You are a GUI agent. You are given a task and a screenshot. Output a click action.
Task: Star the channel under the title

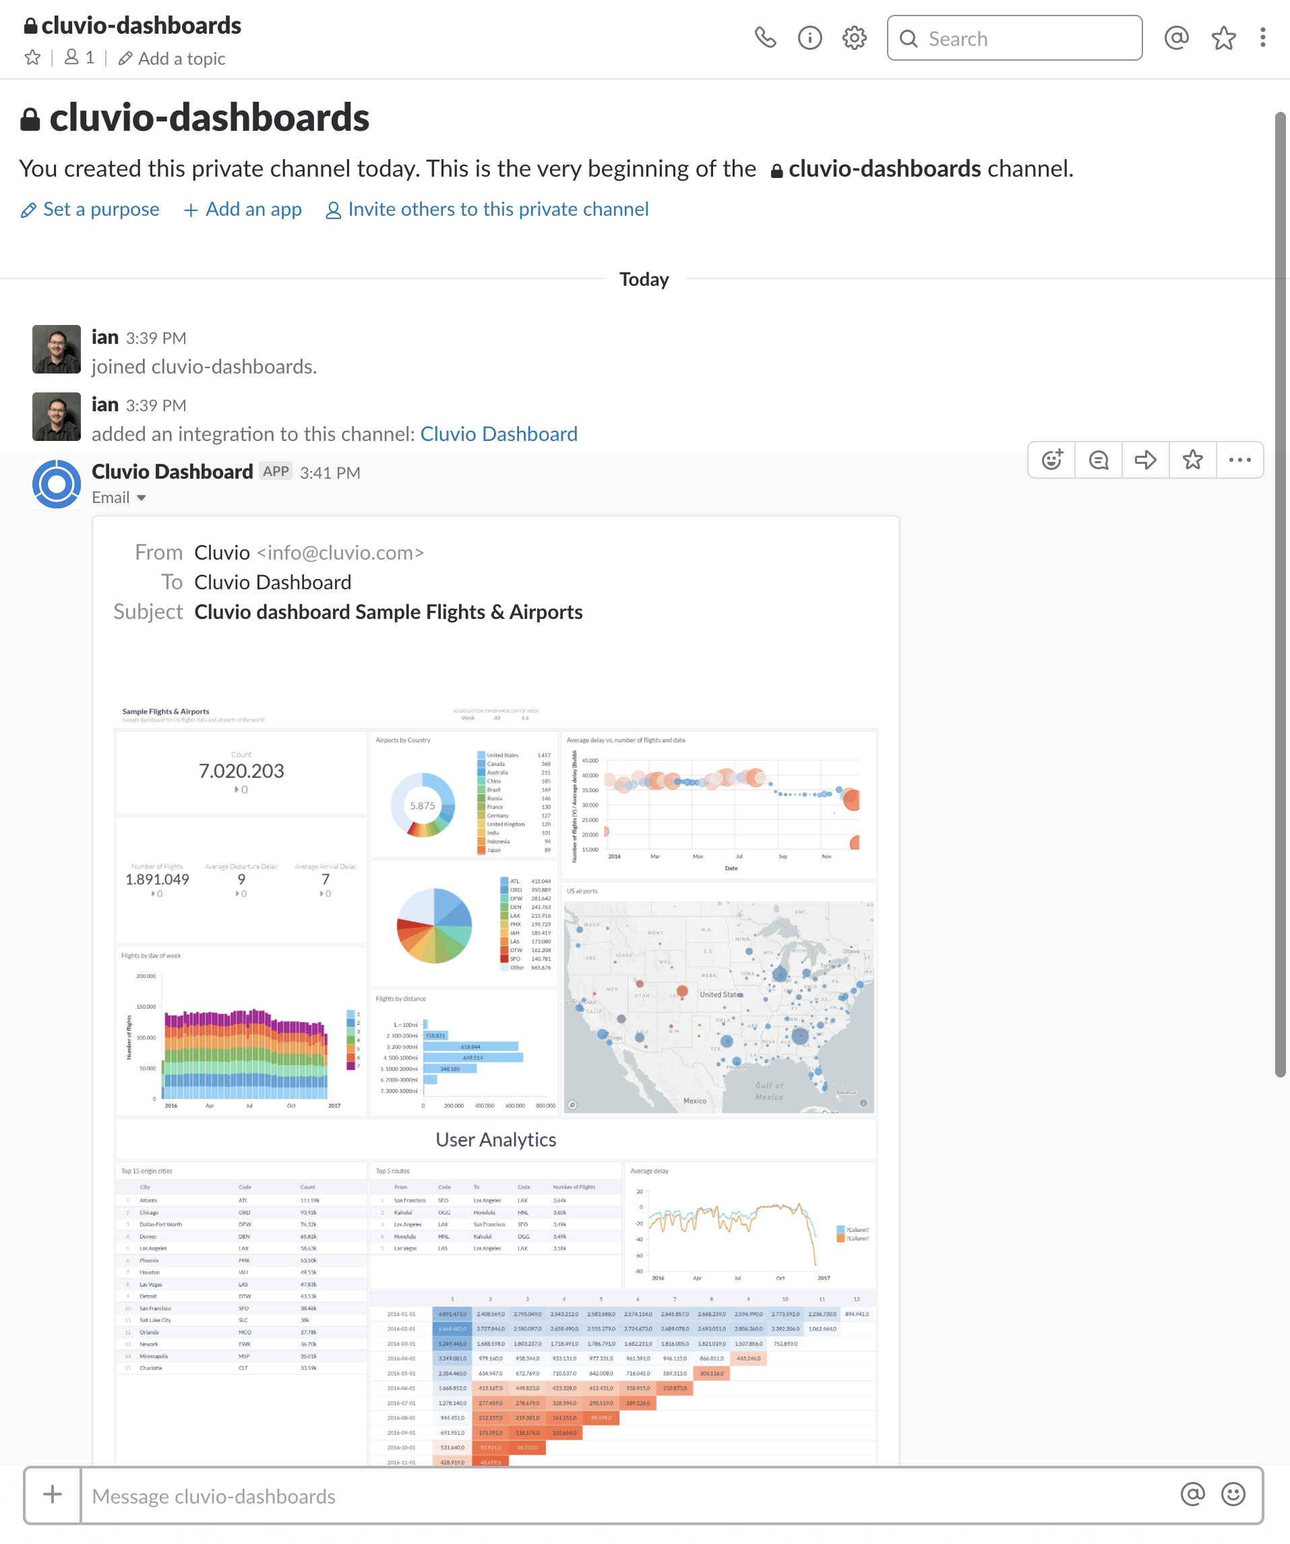coord(32,58)
